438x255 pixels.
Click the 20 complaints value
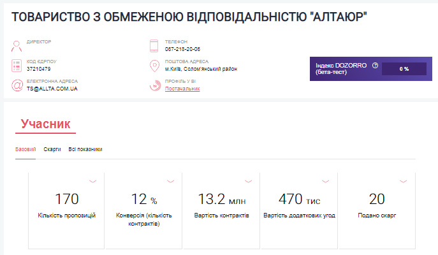pos(377,199)
